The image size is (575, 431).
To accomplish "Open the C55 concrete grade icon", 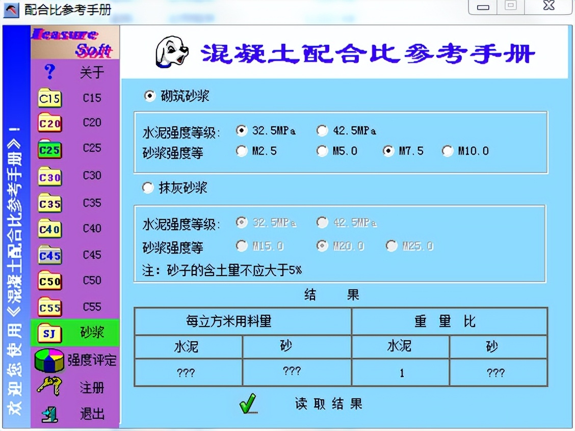I will [49, 307].
